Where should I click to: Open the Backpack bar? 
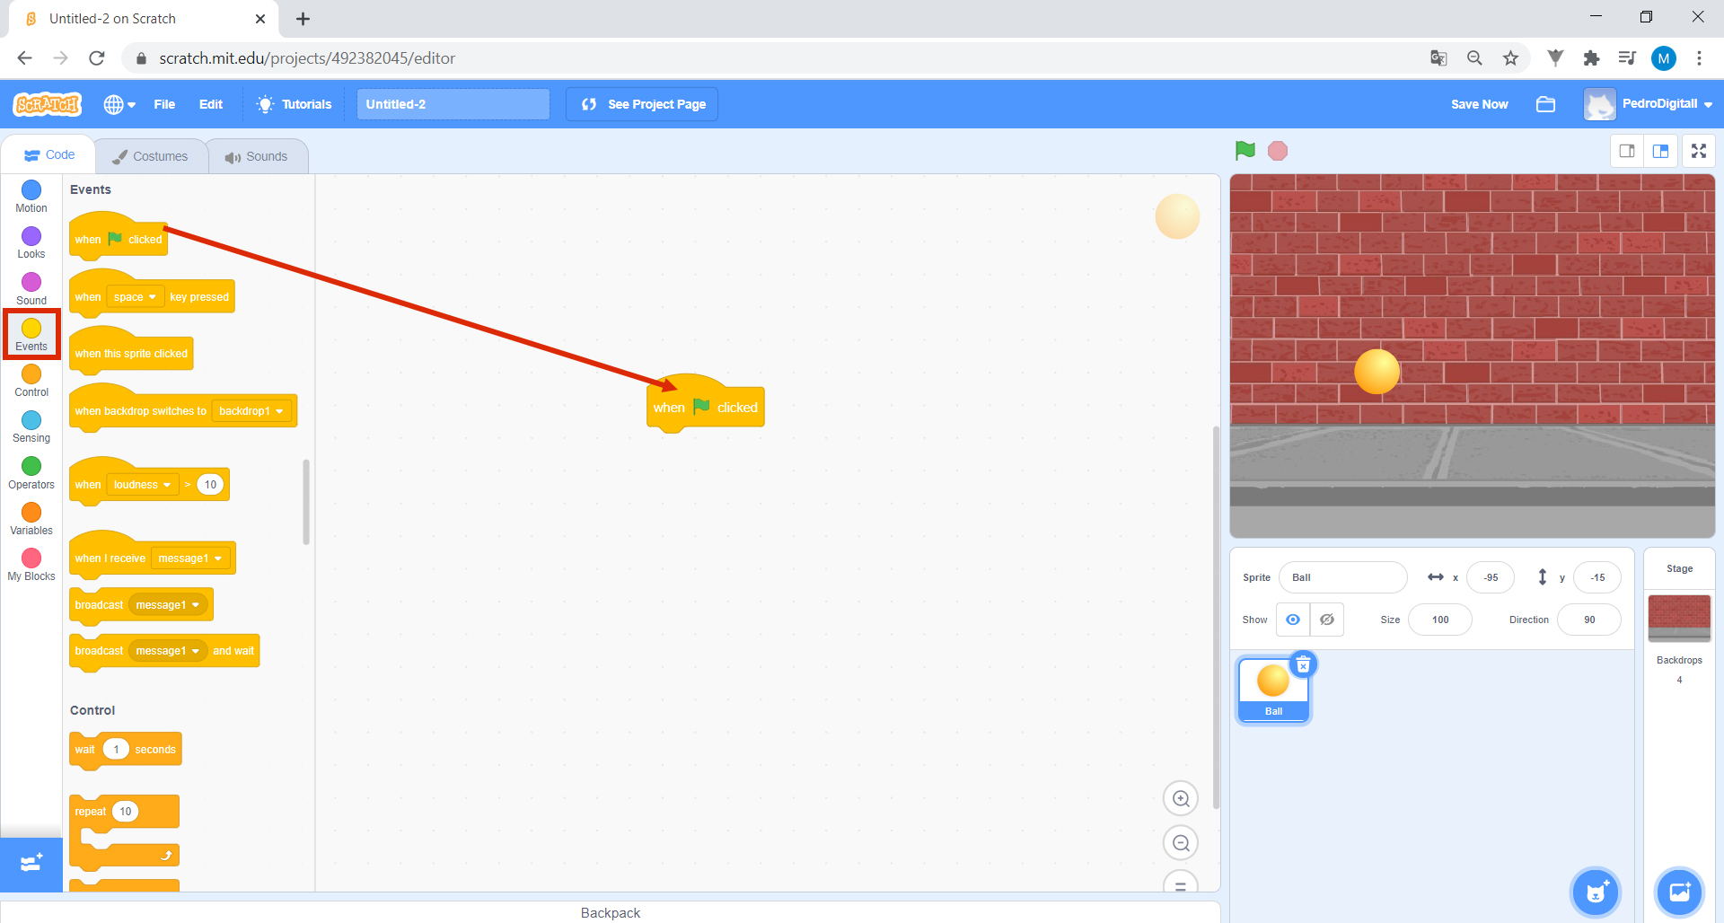[x=611, y=912]
